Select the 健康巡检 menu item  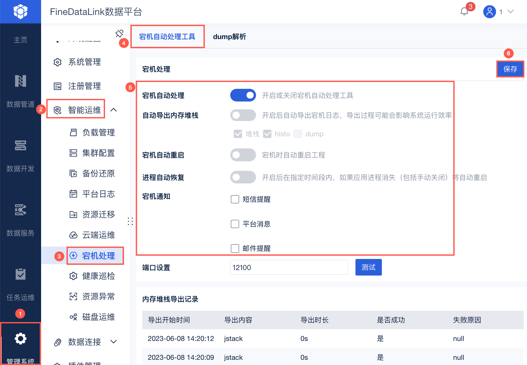tap(98, 276)
